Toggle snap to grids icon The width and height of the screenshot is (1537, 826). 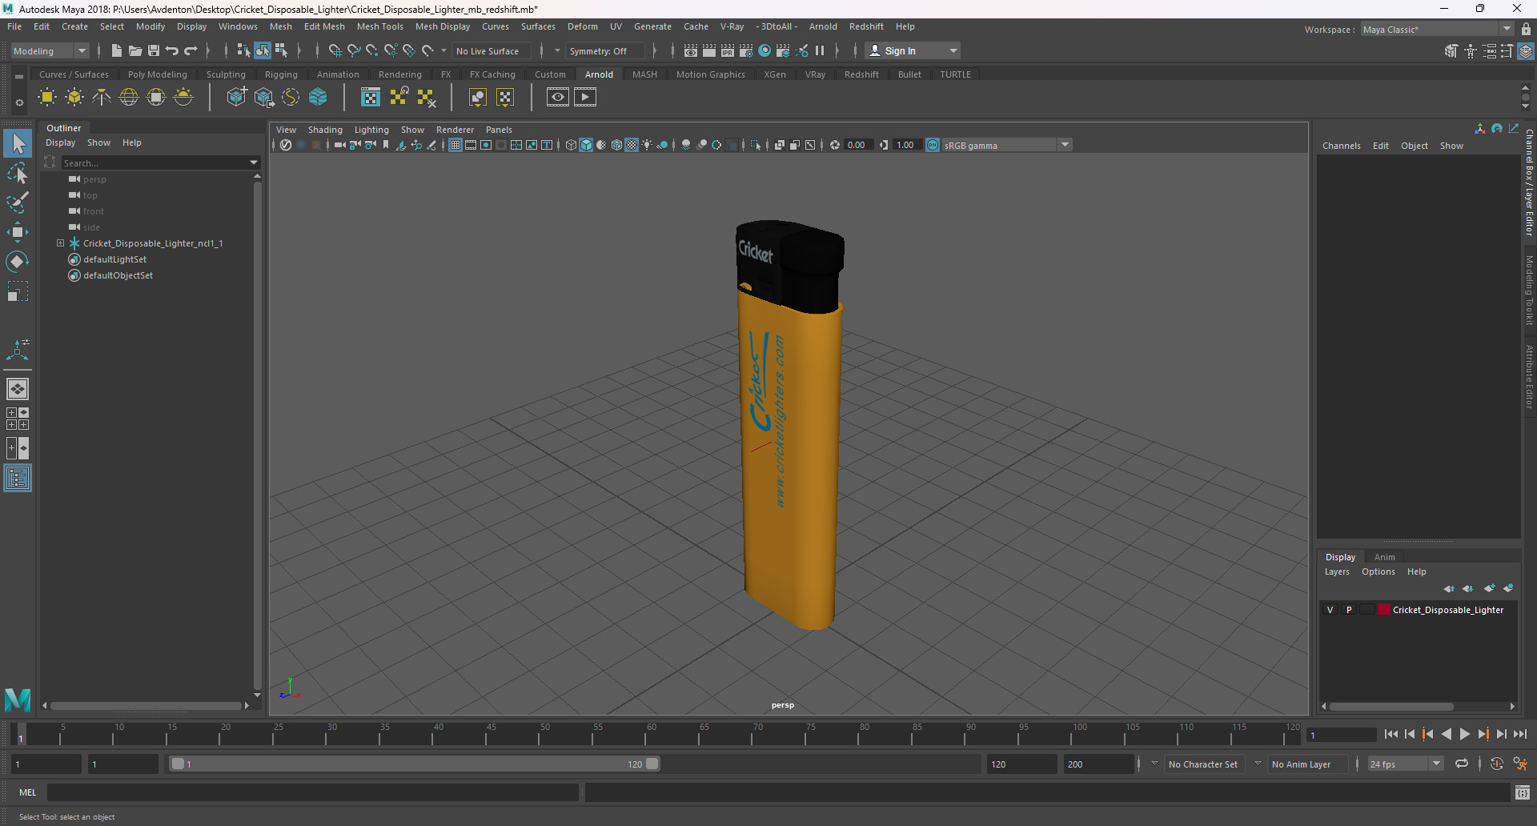point(335,50)
